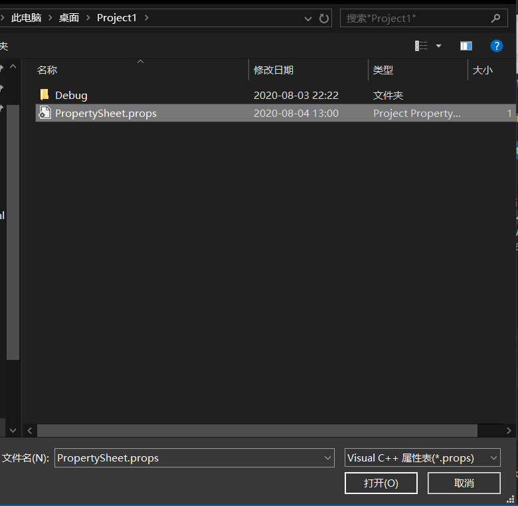Screen dimensions: 518x506
Task: Click the navigation pane scroll down arrow
Action: [x=13, y=430]
